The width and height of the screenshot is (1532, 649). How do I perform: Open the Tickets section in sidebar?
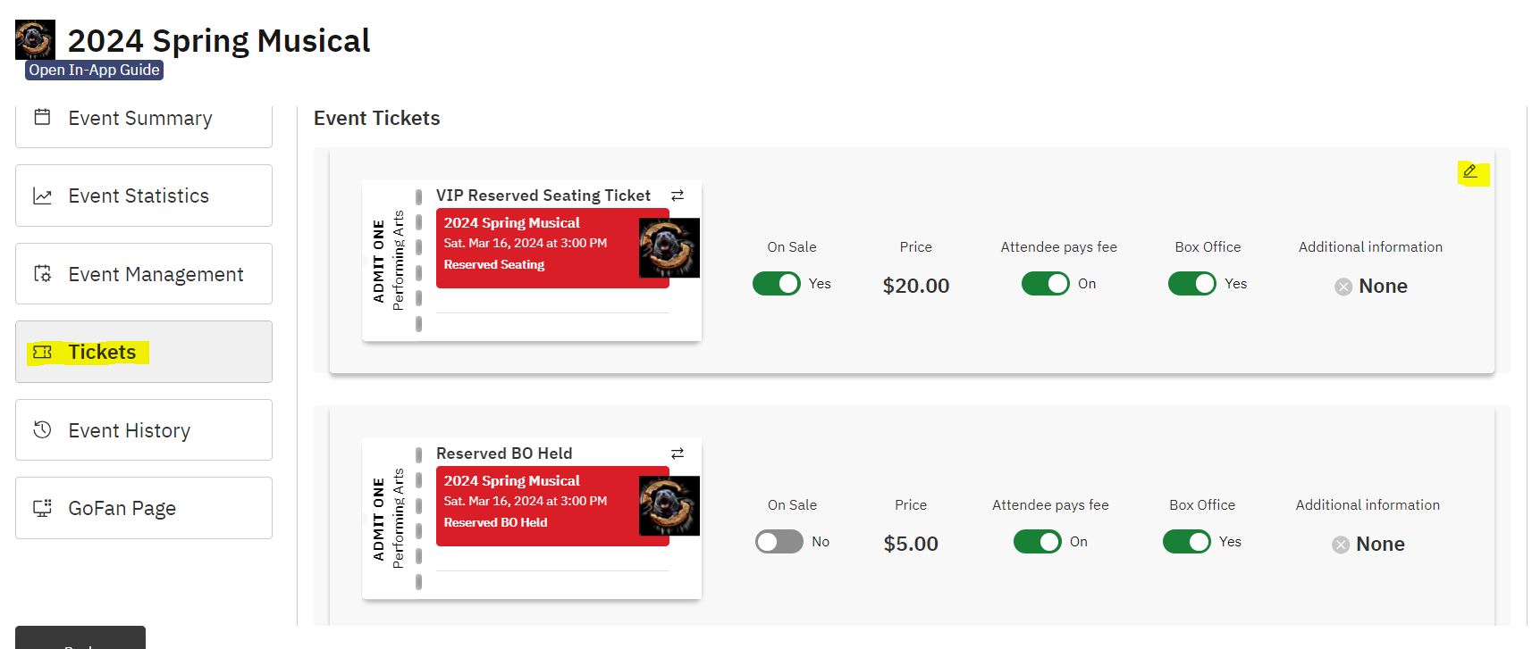[101, 352]
